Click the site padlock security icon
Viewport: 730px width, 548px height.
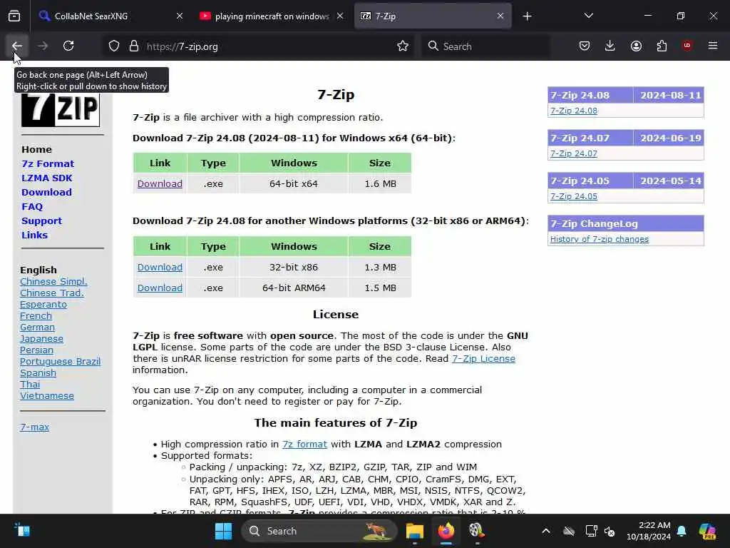point(134,46)
